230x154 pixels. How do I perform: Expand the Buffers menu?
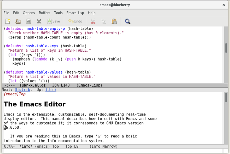(x=44, y=13)
